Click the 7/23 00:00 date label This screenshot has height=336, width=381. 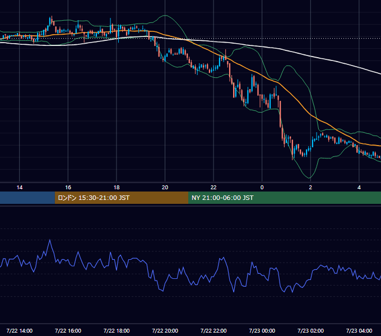262,330
